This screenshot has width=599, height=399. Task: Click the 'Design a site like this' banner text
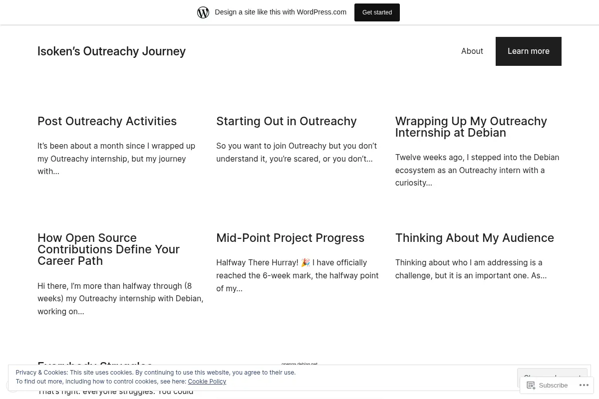(281, 12)
